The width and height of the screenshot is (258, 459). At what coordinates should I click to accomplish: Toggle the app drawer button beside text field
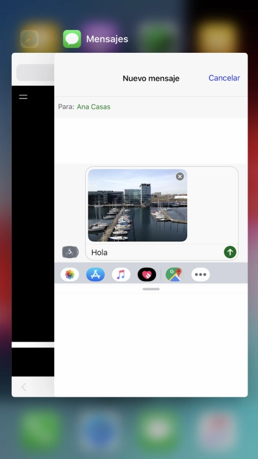click(70, 252)
